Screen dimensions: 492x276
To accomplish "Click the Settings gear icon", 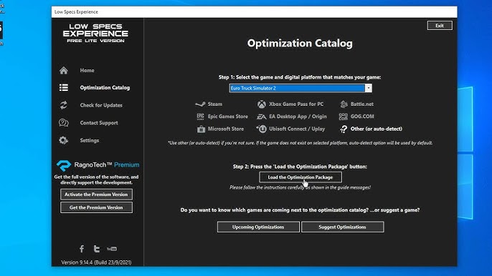I will click(x=64, y=140).
